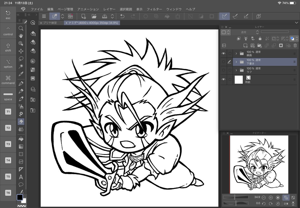Viewport: 300px width, 208px height.
Task: Select the Hand move-canvas tool
Action: click(21, 36)
